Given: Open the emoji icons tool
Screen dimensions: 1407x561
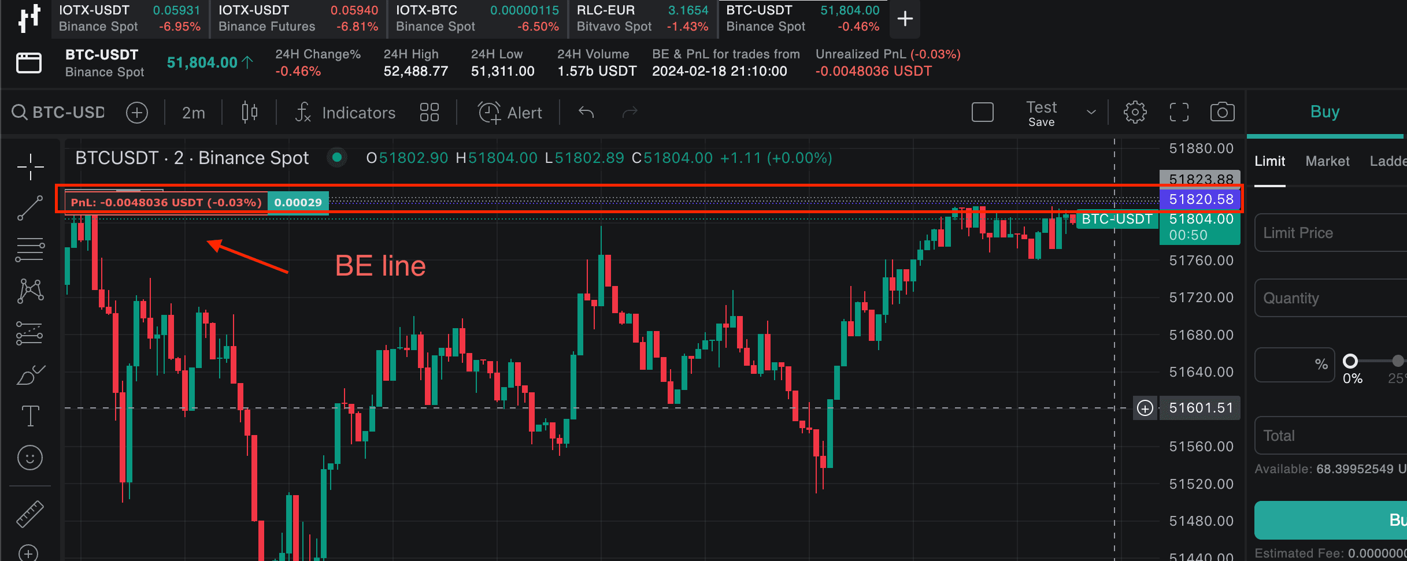Looking at the screenshot, I should [x=30, y=458].
